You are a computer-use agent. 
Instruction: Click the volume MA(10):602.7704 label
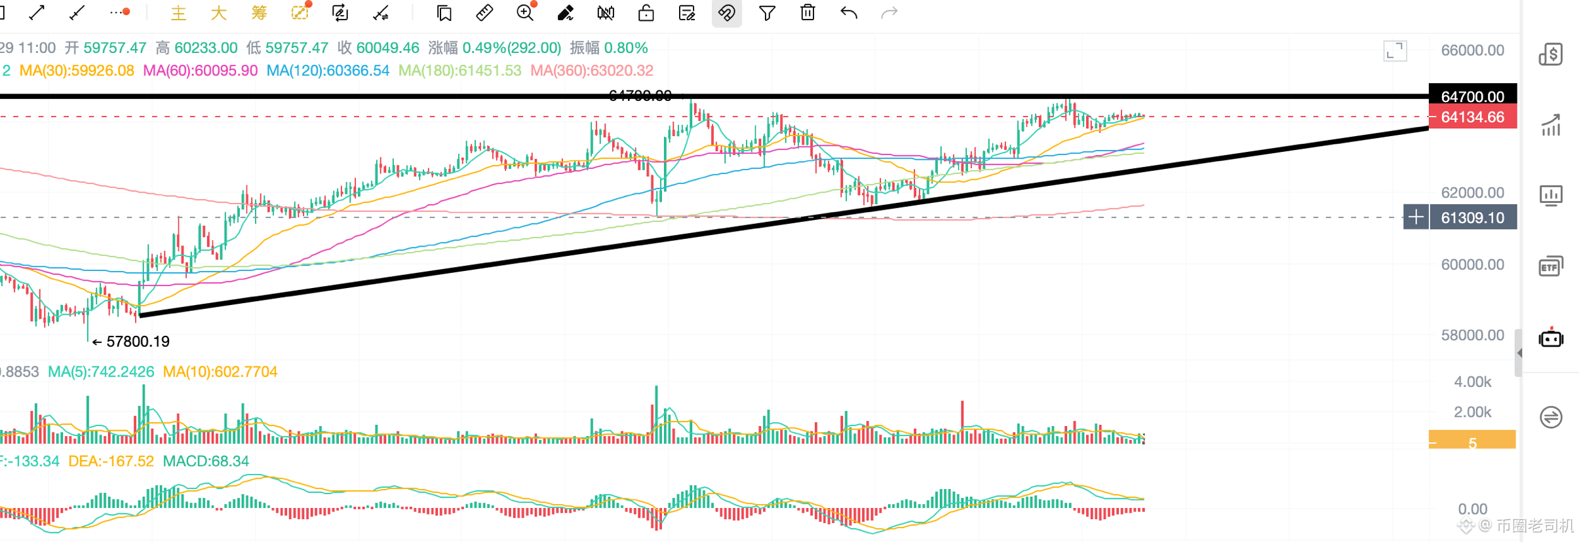coord(220,372)
